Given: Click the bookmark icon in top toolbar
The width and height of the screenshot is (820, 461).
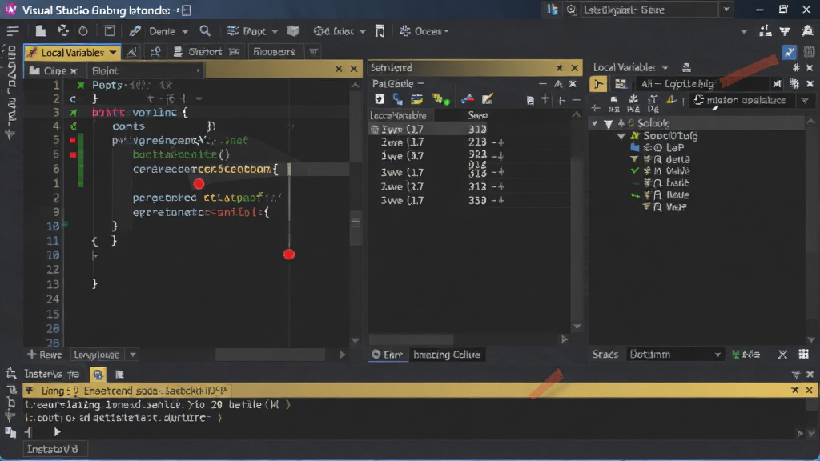Looking at the screenshot, I should pyautogui.click(x=380, y=31).
